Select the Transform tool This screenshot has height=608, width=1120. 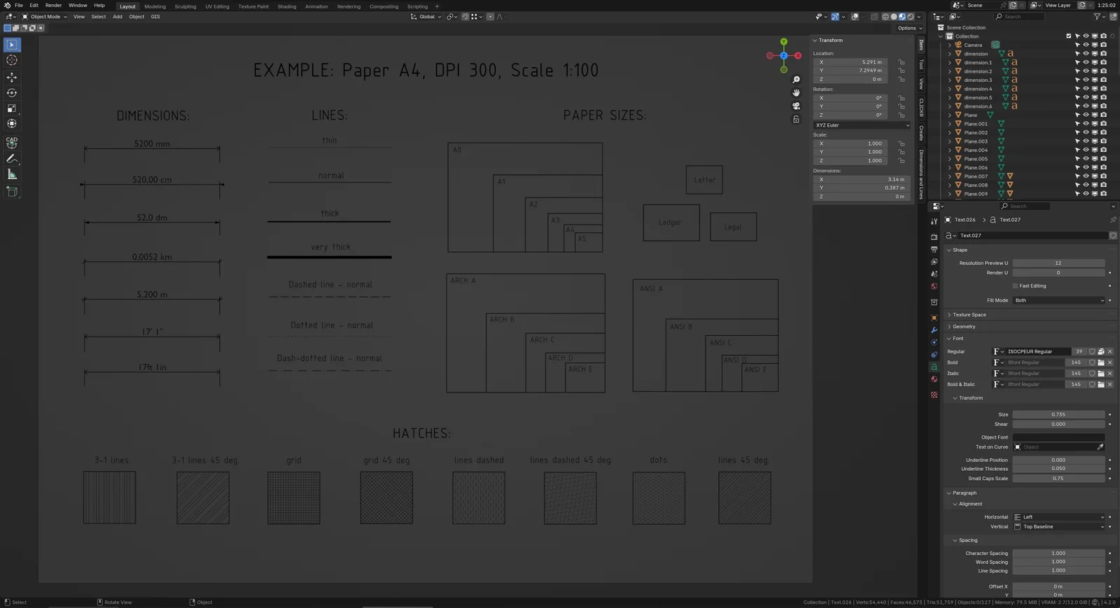(12, 124)
